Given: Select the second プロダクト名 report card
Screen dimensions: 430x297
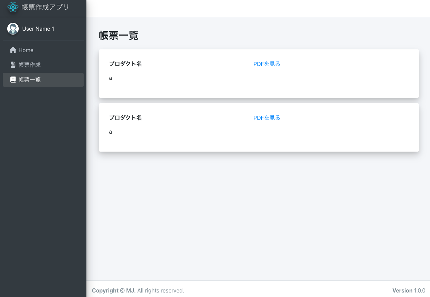Looking at the screenshot, I should click(x=259, y=127).
